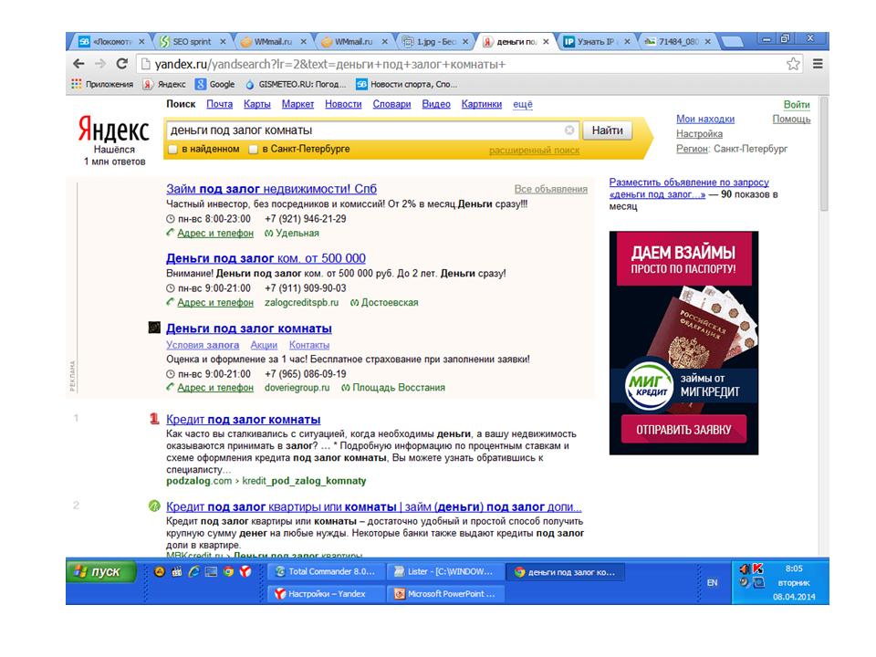
Task: Launch Yandex browser from quick launch
Action: point(245,571)
